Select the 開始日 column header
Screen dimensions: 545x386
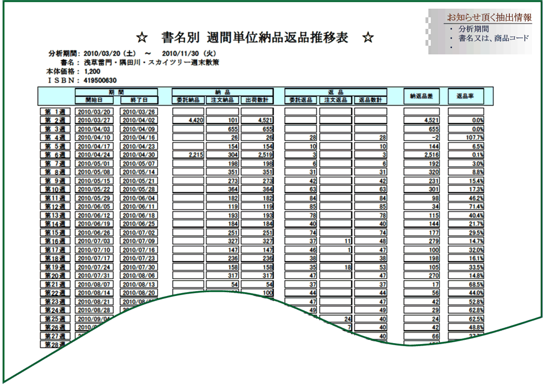94,100
